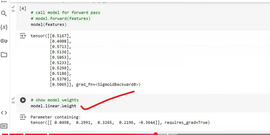Place cursor in 'model.linear.weight' code line

point(53,106)
